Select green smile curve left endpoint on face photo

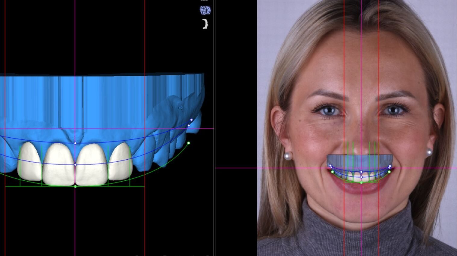pyautogui.click(x=333, y=172)
